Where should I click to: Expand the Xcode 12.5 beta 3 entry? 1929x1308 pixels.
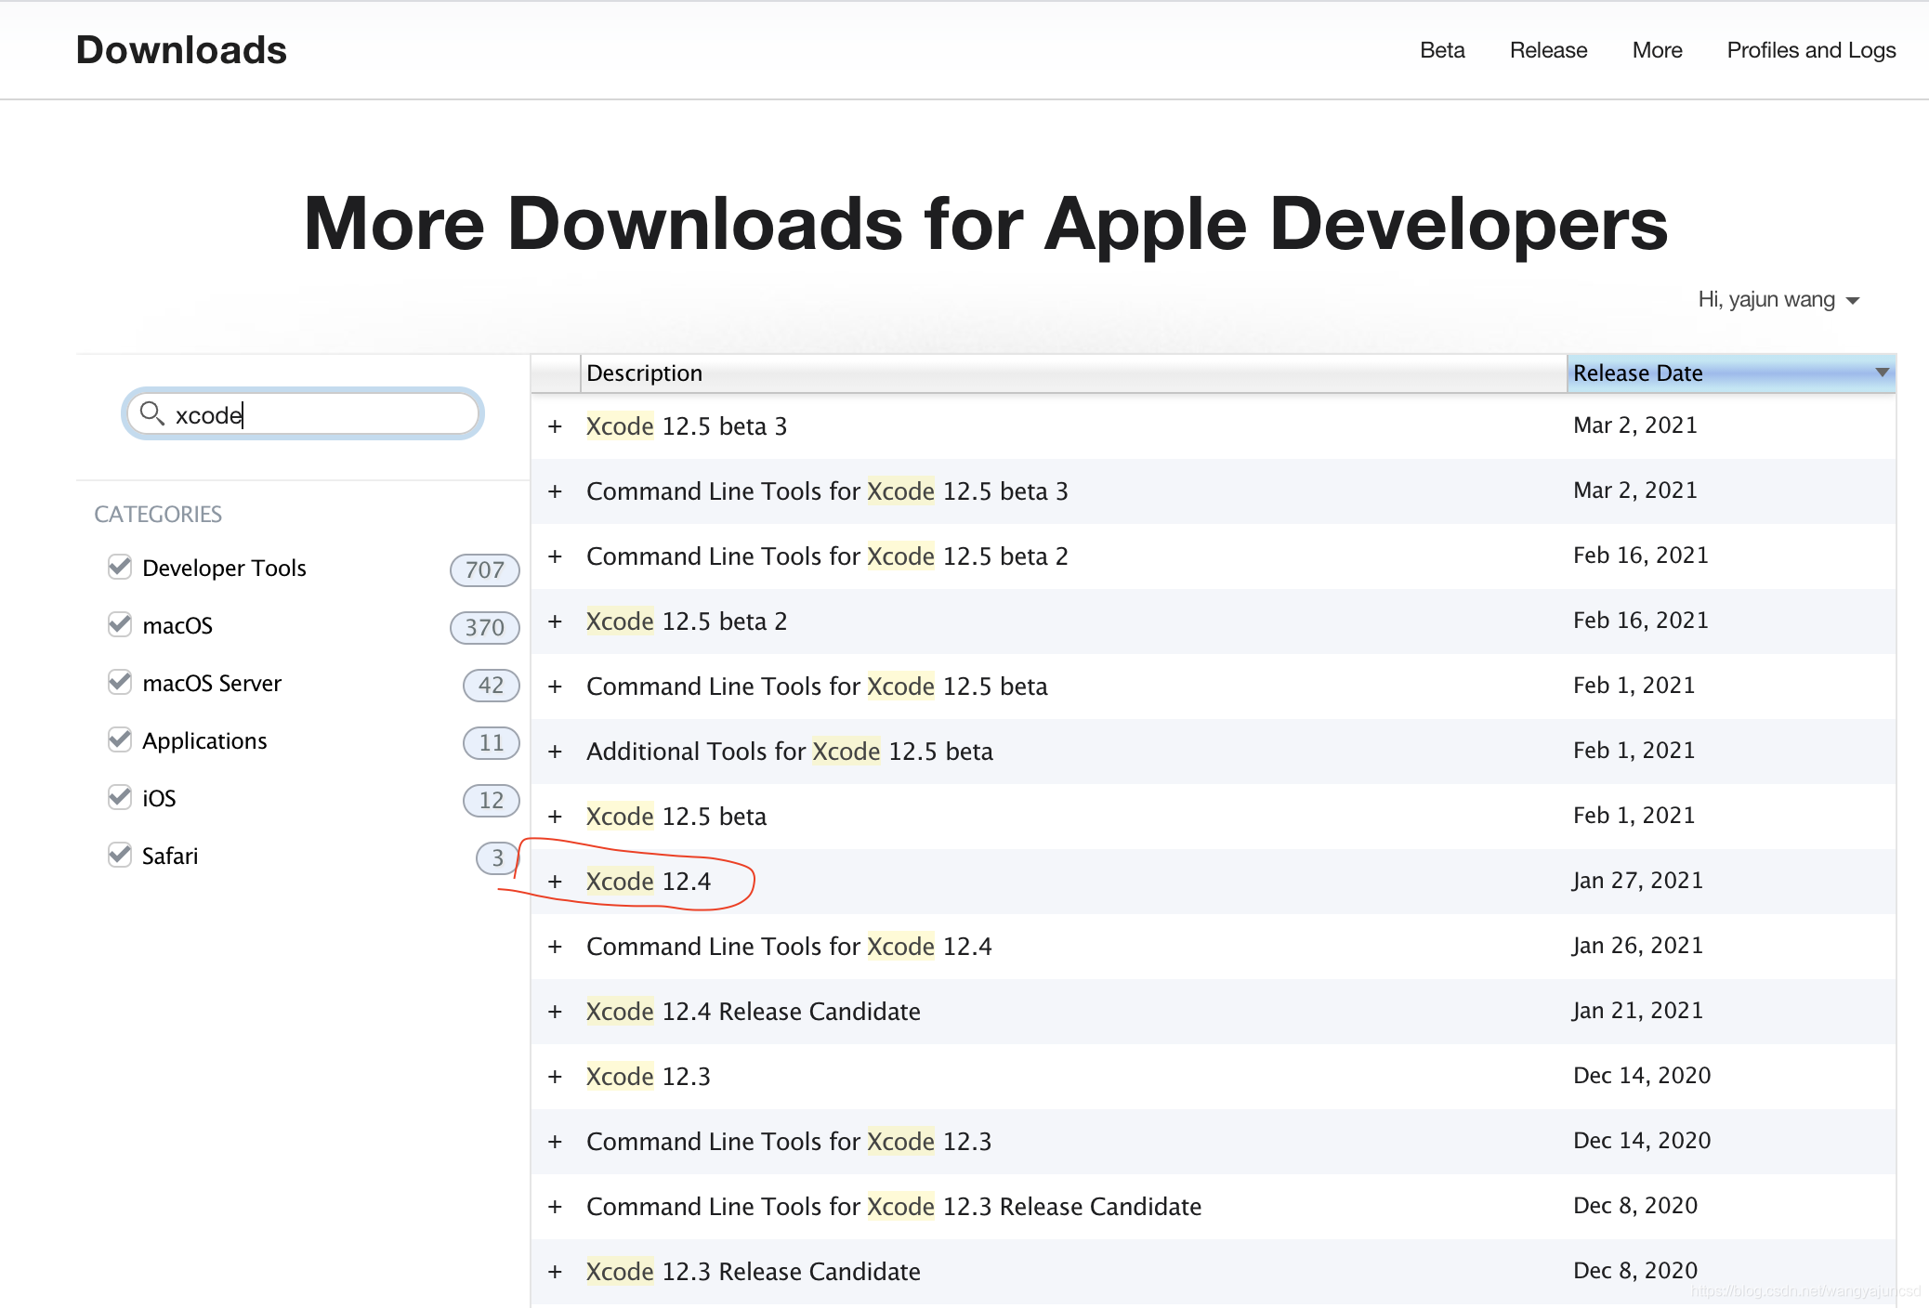click(555, 425)
